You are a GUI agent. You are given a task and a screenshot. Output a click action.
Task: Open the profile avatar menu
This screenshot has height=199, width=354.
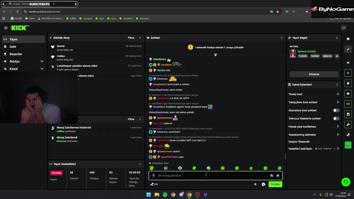coord(344,28)
